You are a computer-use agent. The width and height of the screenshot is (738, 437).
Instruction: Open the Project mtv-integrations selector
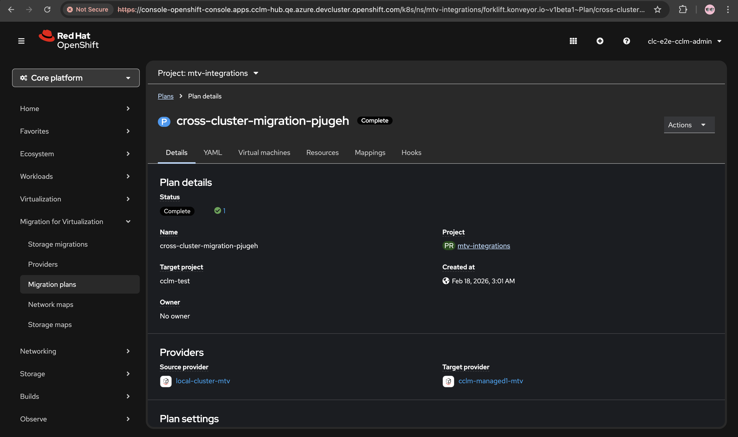(x=208, y=73)
